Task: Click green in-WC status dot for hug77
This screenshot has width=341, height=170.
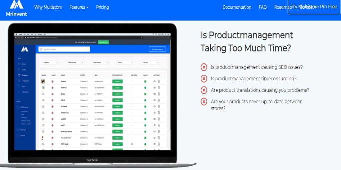Action: tap(145, 125)
